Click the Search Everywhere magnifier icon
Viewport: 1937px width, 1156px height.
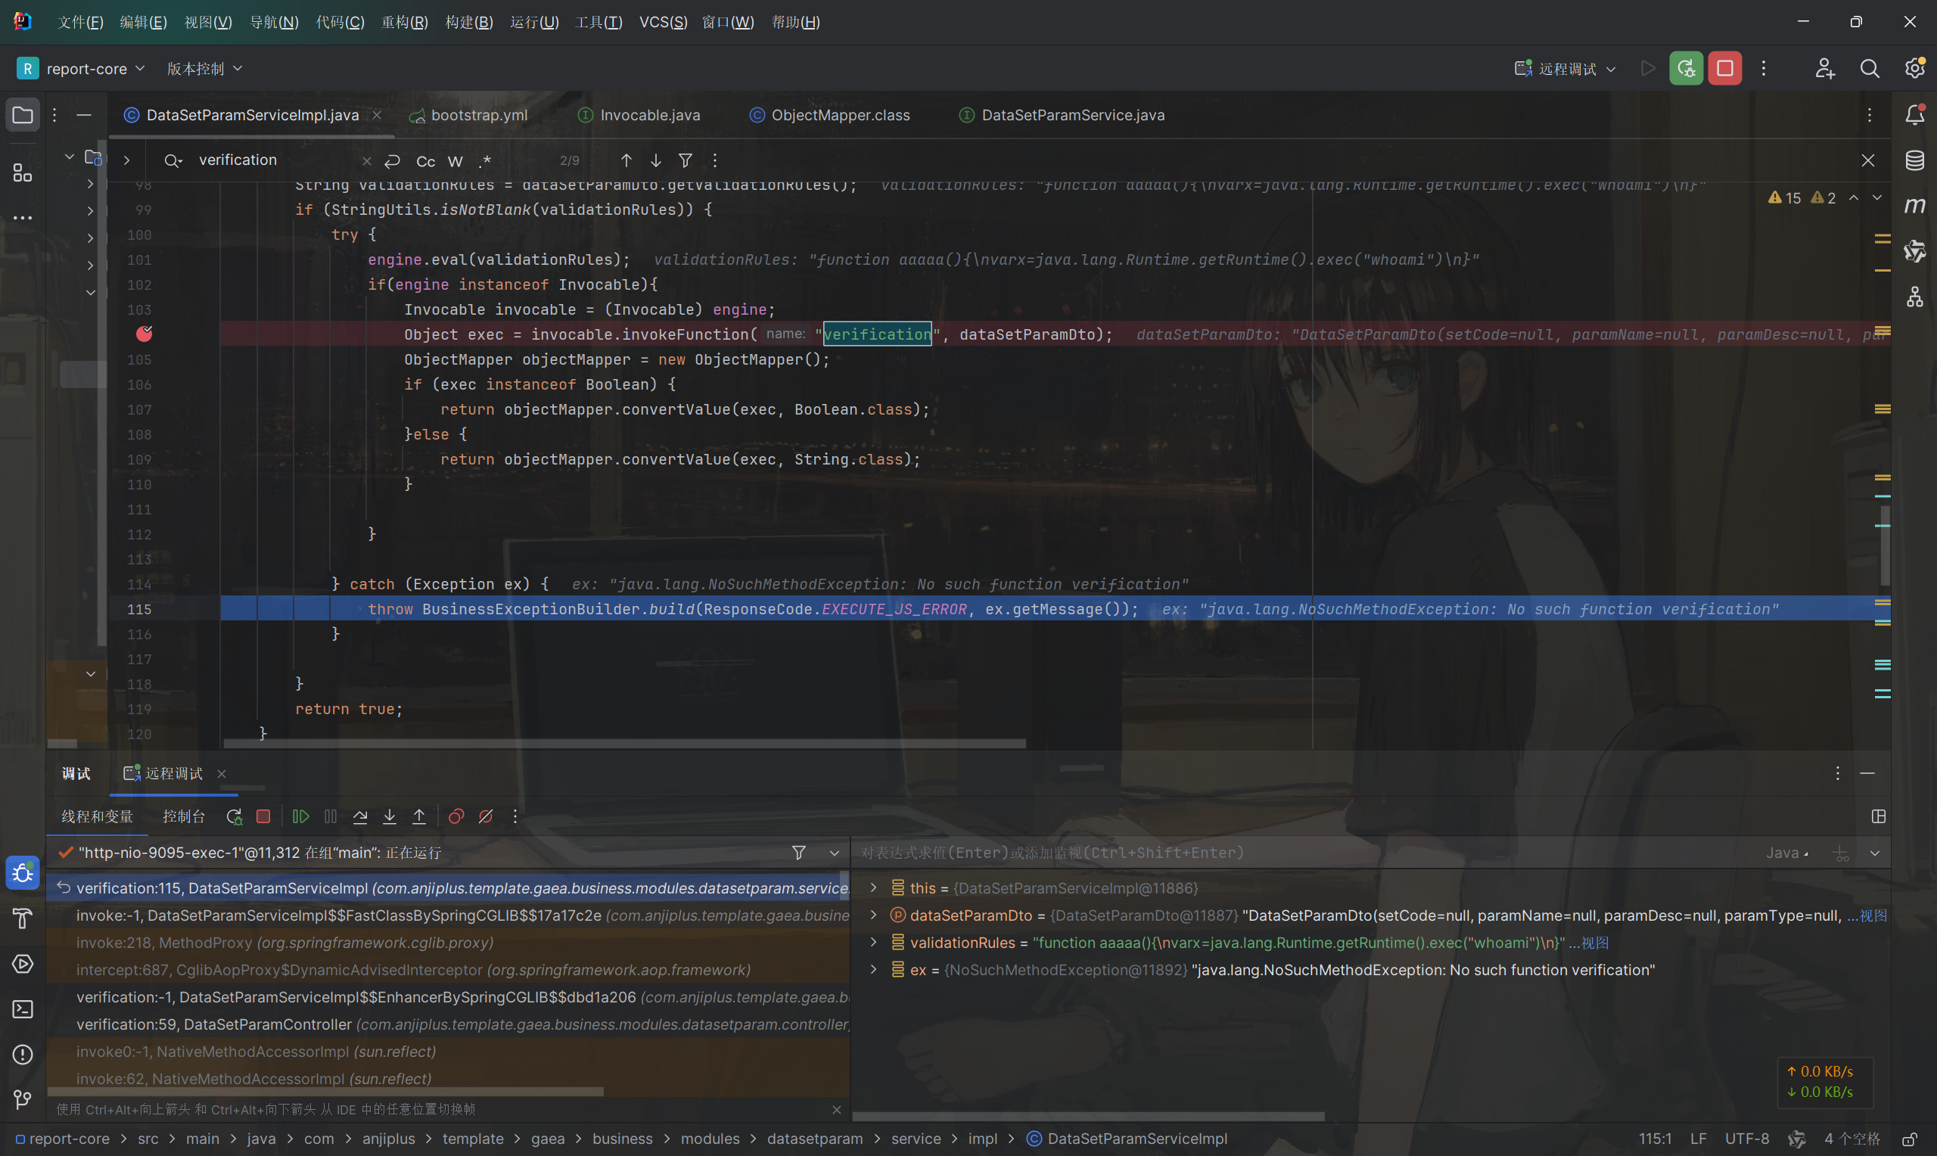[x=1869, y=69]
